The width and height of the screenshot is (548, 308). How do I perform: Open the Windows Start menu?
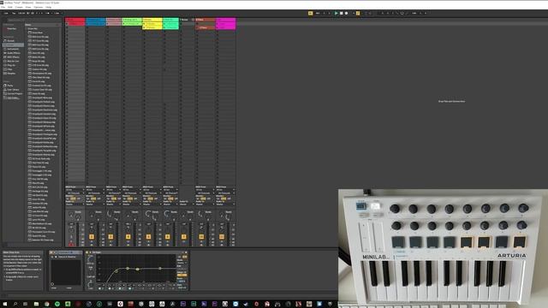[5, 305]
